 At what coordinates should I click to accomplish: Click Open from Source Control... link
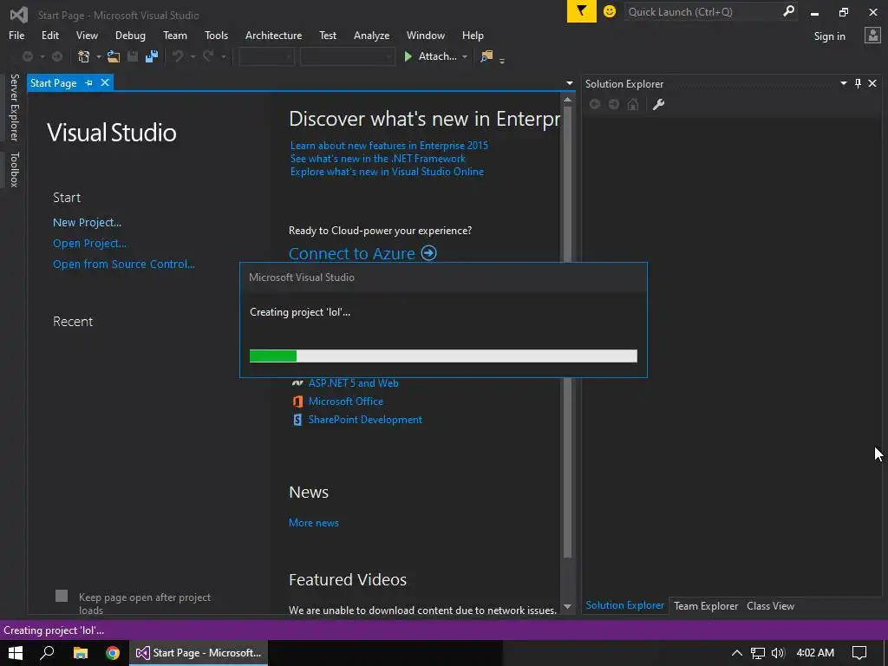pos(123,264)
